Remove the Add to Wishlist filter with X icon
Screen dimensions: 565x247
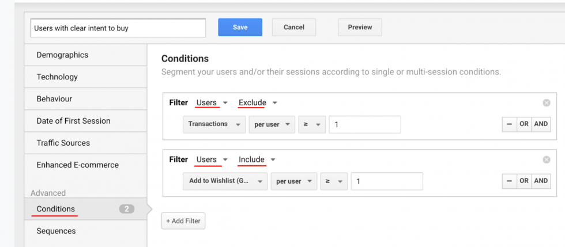(547, 160)
